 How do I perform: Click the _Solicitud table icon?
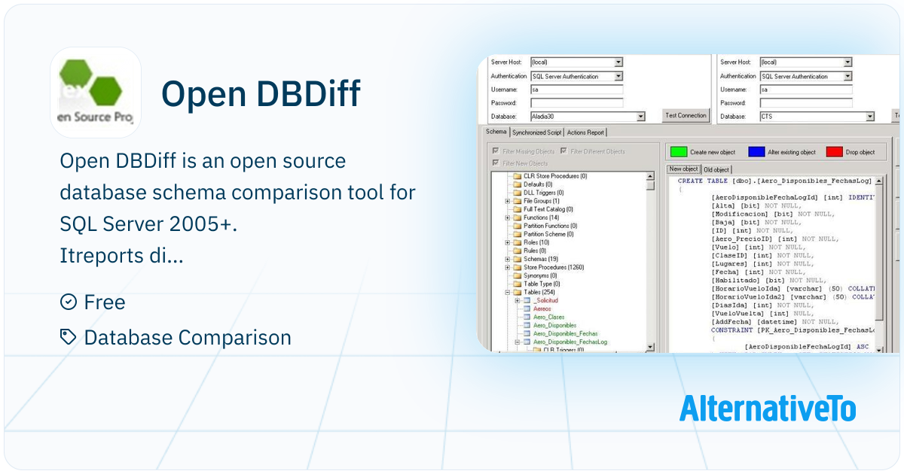(527, 300)
